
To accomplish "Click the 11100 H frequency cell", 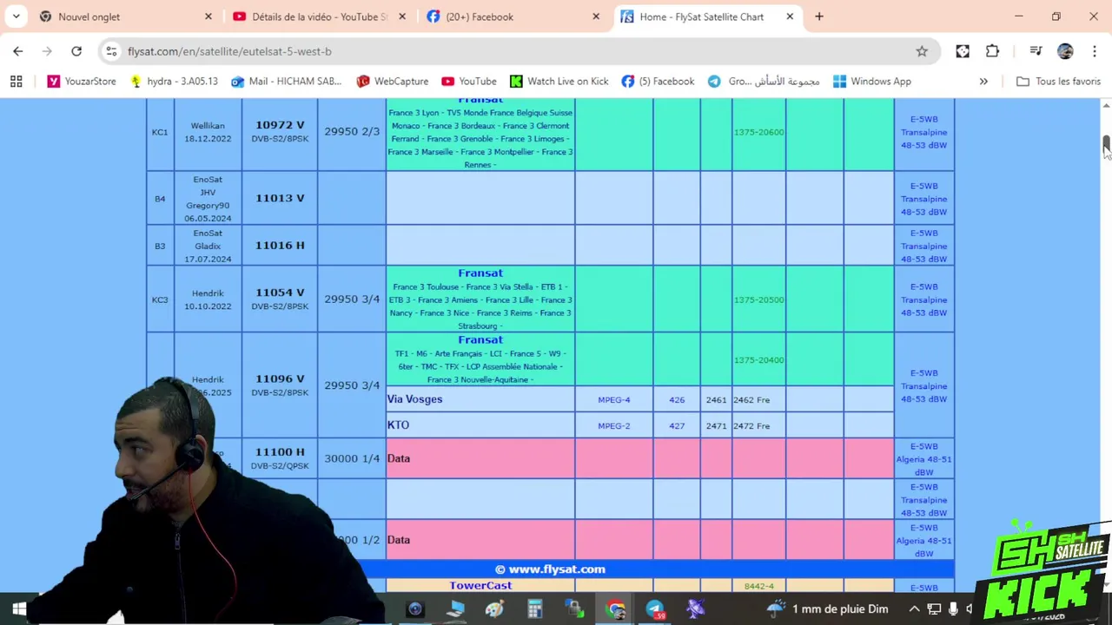I will pos(280,457).
